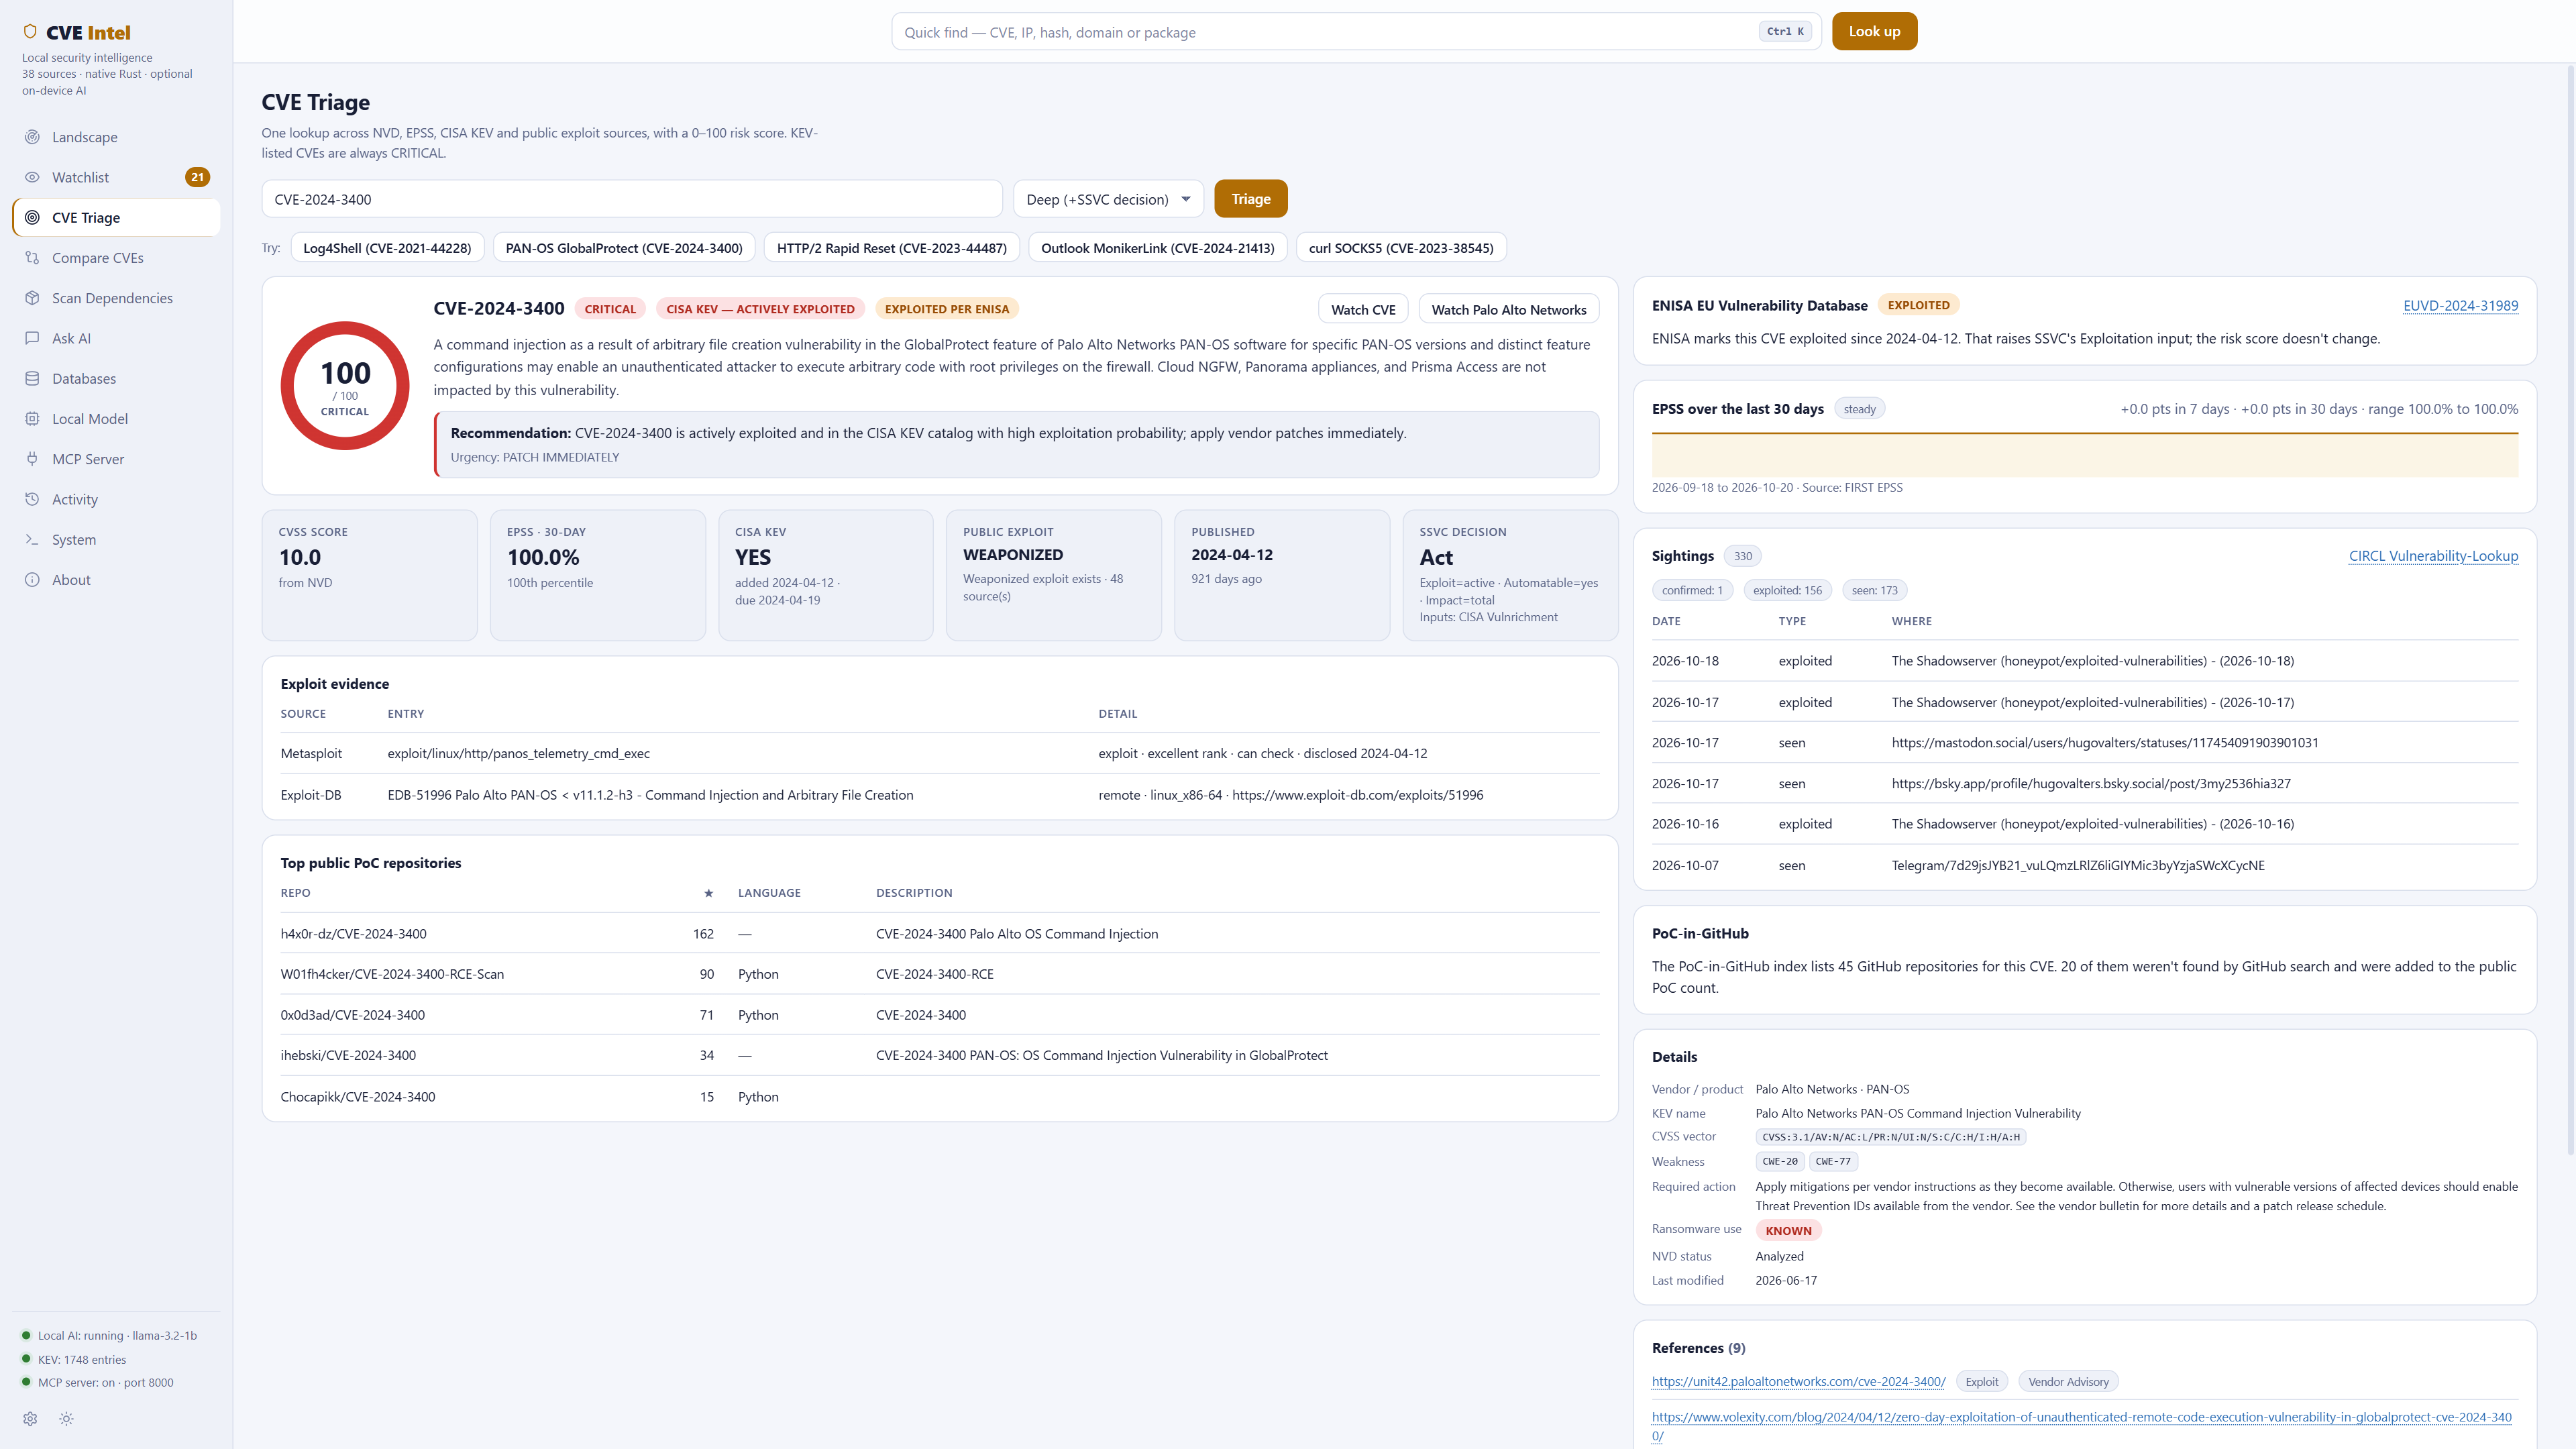This screenshot has height=1449, width=2576.
Task: Click the Watchlist count badge 21
Action: 197,177
